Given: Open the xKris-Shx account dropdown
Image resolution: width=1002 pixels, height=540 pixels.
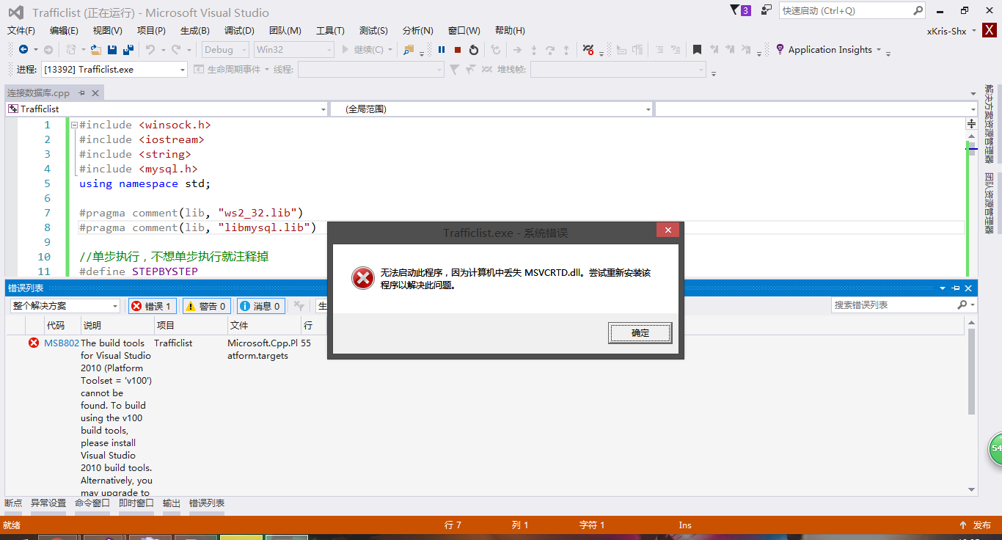Looking at the screenshot, I should click(x=951, y=31).
